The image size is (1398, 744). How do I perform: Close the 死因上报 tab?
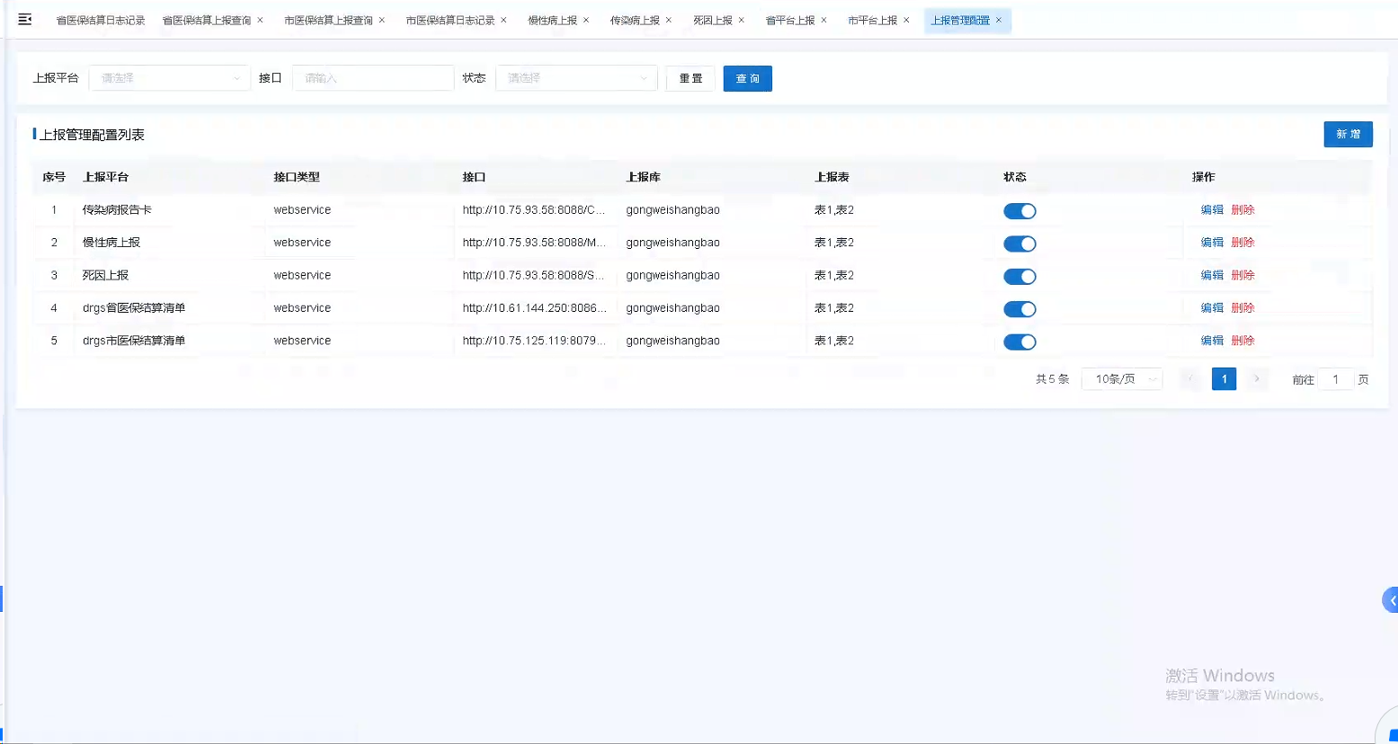[x=742, y=20]
